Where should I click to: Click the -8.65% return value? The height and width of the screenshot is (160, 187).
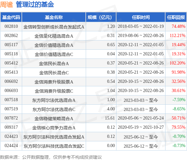(179, 109)
